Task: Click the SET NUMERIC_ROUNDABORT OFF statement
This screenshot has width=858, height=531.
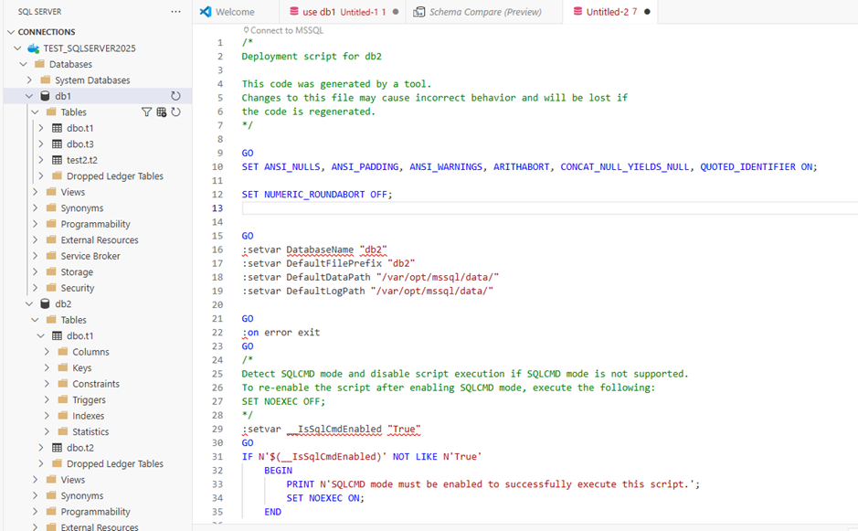Action: (x=317, y=195)
